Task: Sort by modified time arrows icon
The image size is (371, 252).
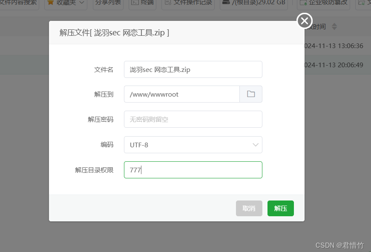Action: (x=334, y=26)
